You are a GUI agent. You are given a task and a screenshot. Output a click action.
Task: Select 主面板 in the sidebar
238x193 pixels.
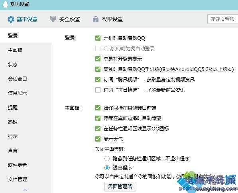(x=15, y=50)
